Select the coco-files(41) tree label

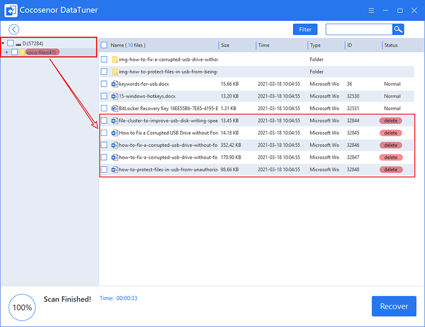(x=42, y=52)
